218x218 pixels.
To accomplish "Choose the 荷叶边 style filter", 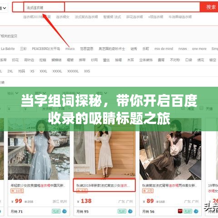I will (x=29, y=60).
